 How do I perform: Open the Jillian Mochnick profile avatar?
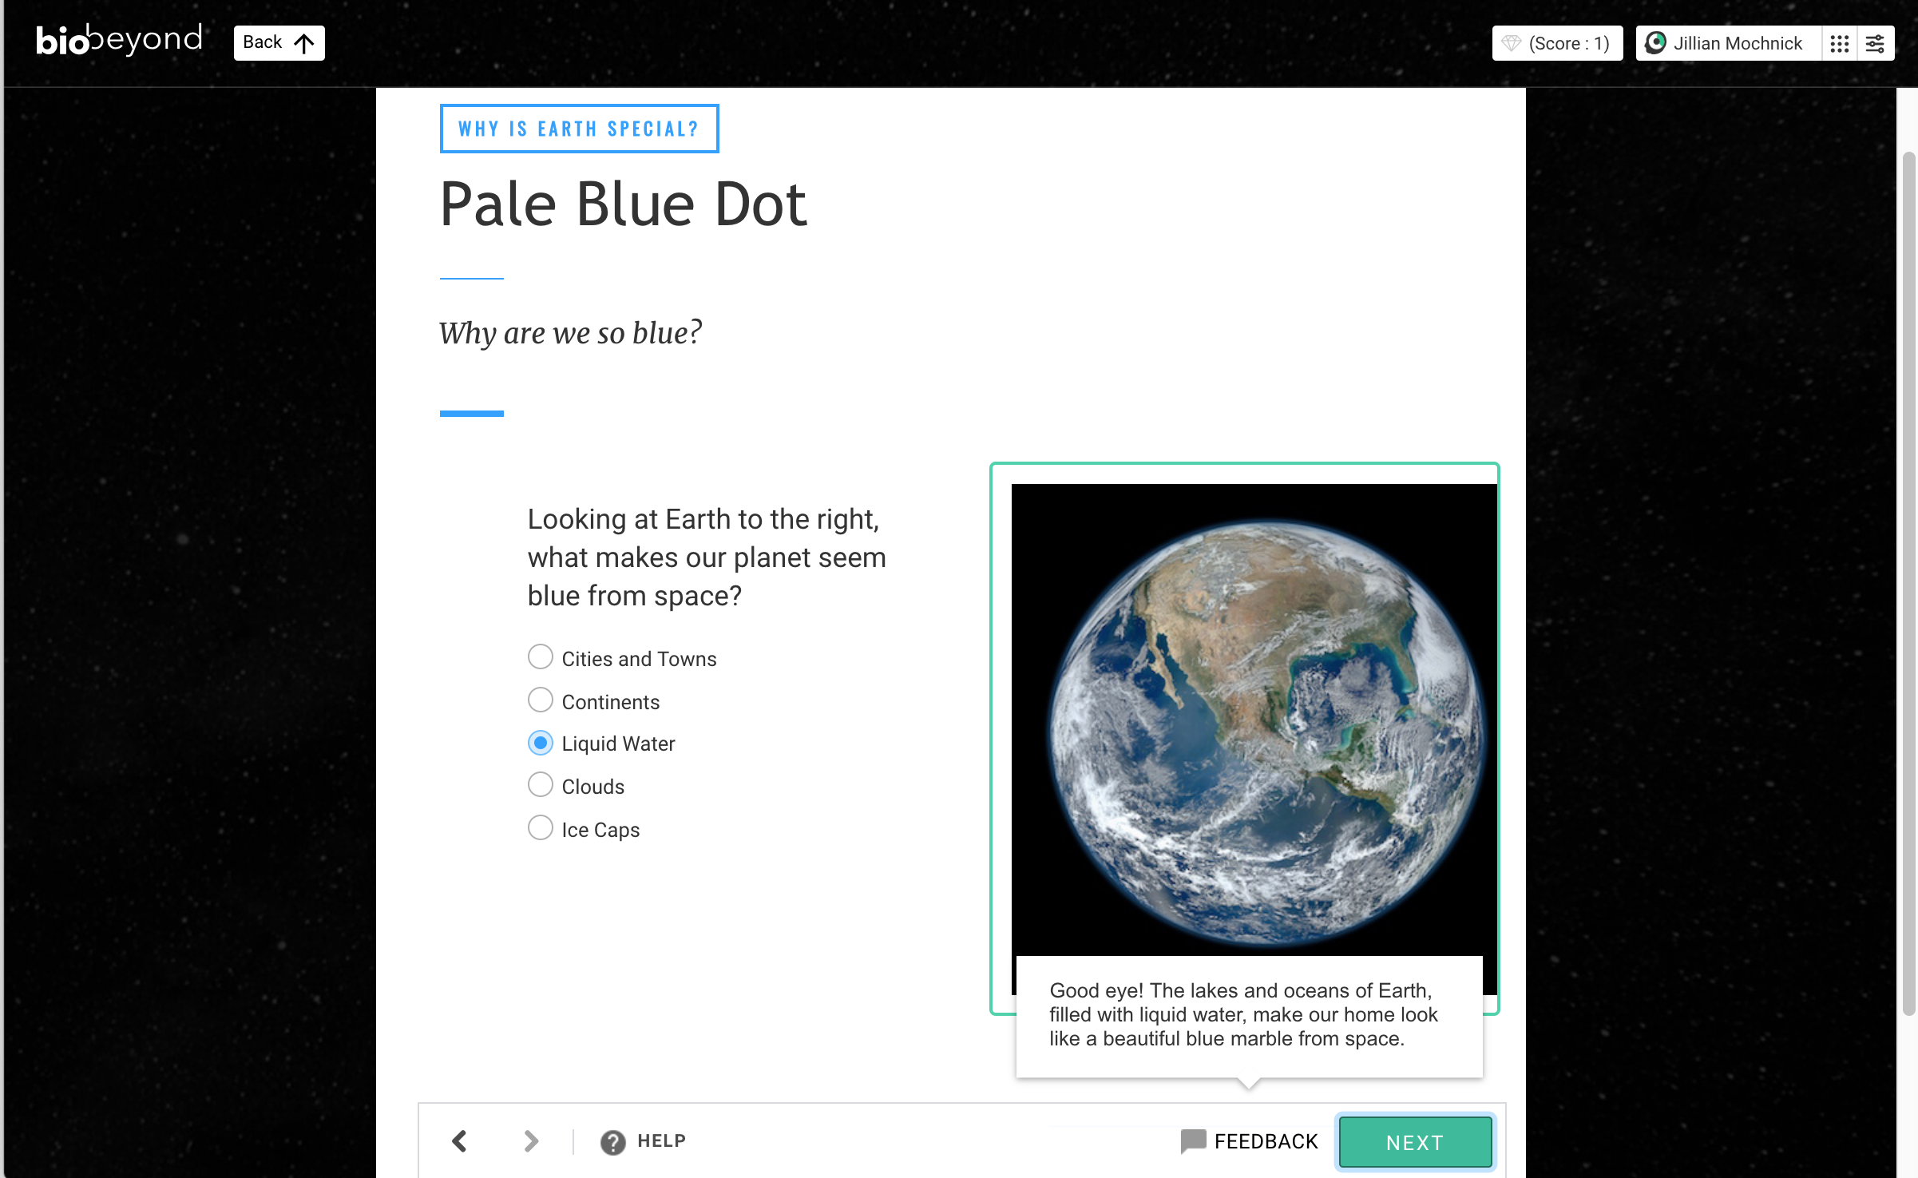[x=1655, y=42]
